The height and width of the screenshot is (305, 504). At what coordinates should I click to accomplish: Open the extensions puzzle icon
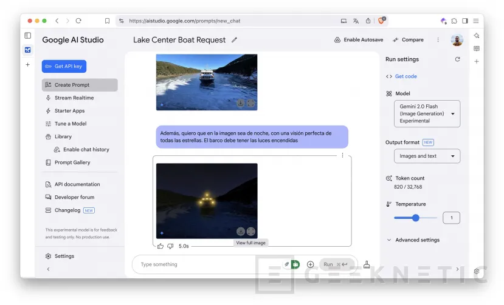454,21
